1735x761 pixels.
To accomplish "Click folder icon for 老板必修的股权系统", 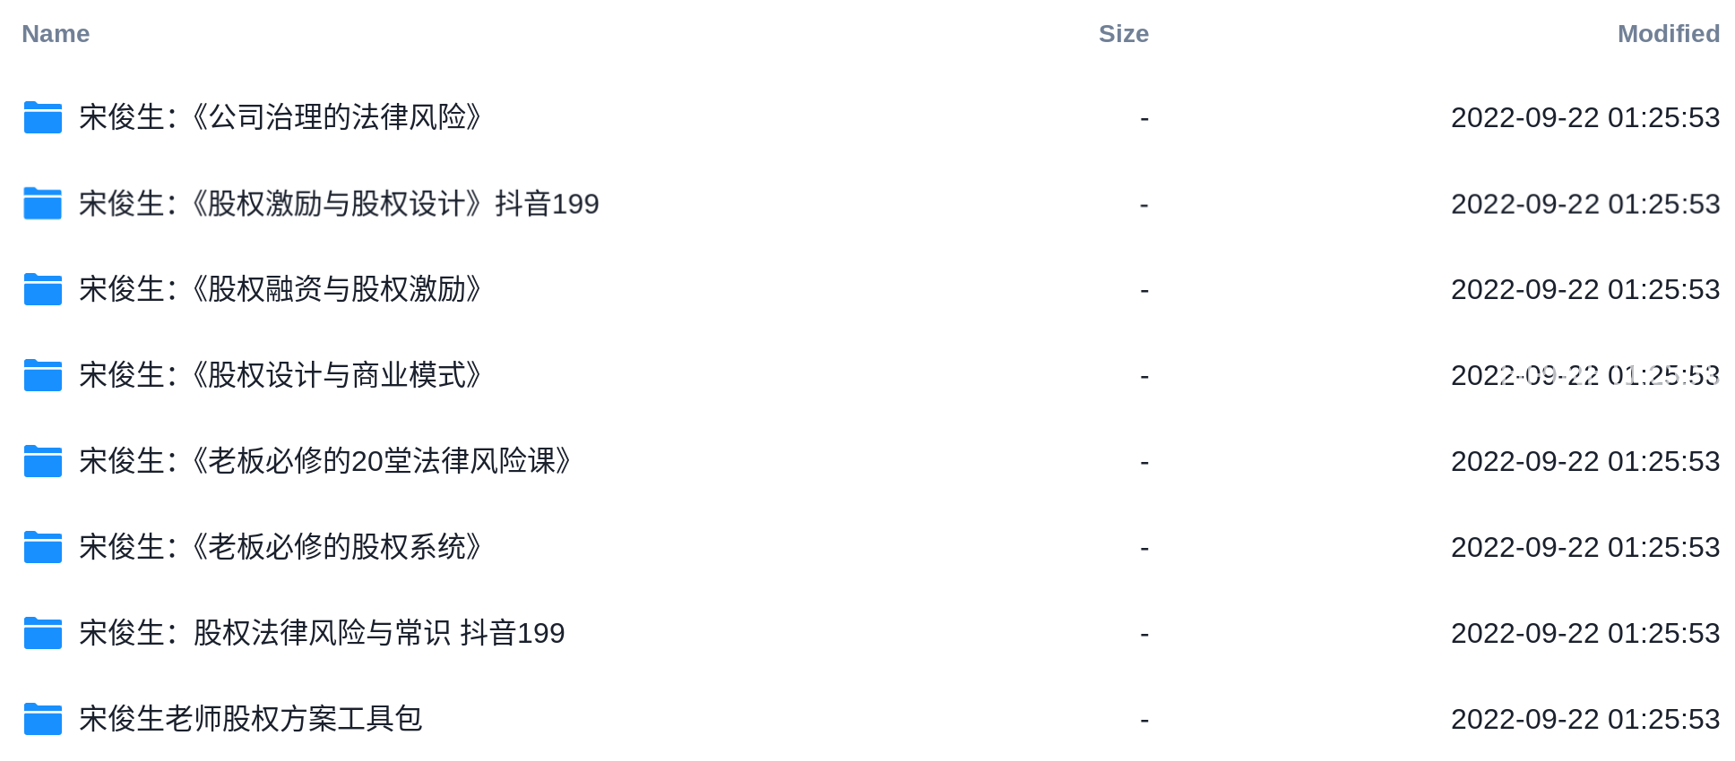I will click(x=42, y=547).
